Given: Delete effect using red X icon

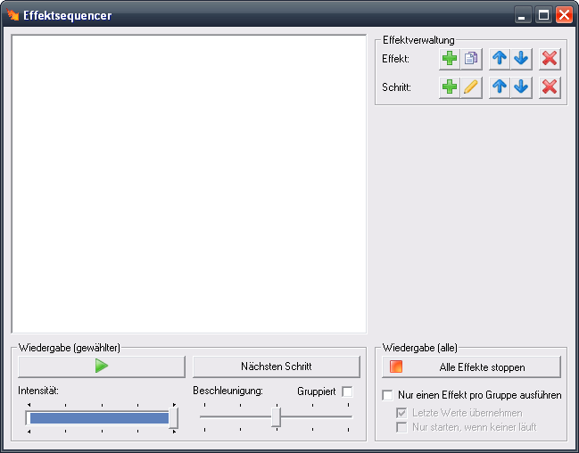Looking at the screenshot, I should [x=550, y=59].
